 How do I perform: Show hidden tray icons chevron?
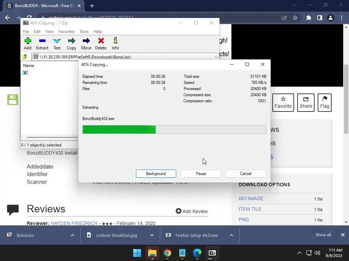coord(300,253)
